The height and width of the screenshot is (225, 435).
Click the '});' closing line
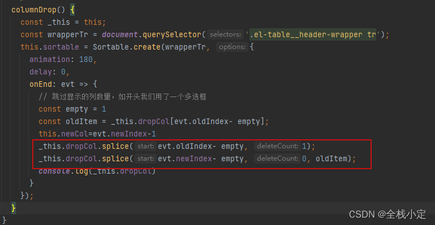coord(27,196)
